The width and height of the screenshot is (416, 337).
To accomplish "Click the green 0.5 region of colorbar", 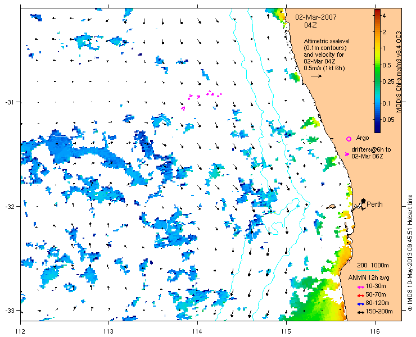I will click(377, 65).
